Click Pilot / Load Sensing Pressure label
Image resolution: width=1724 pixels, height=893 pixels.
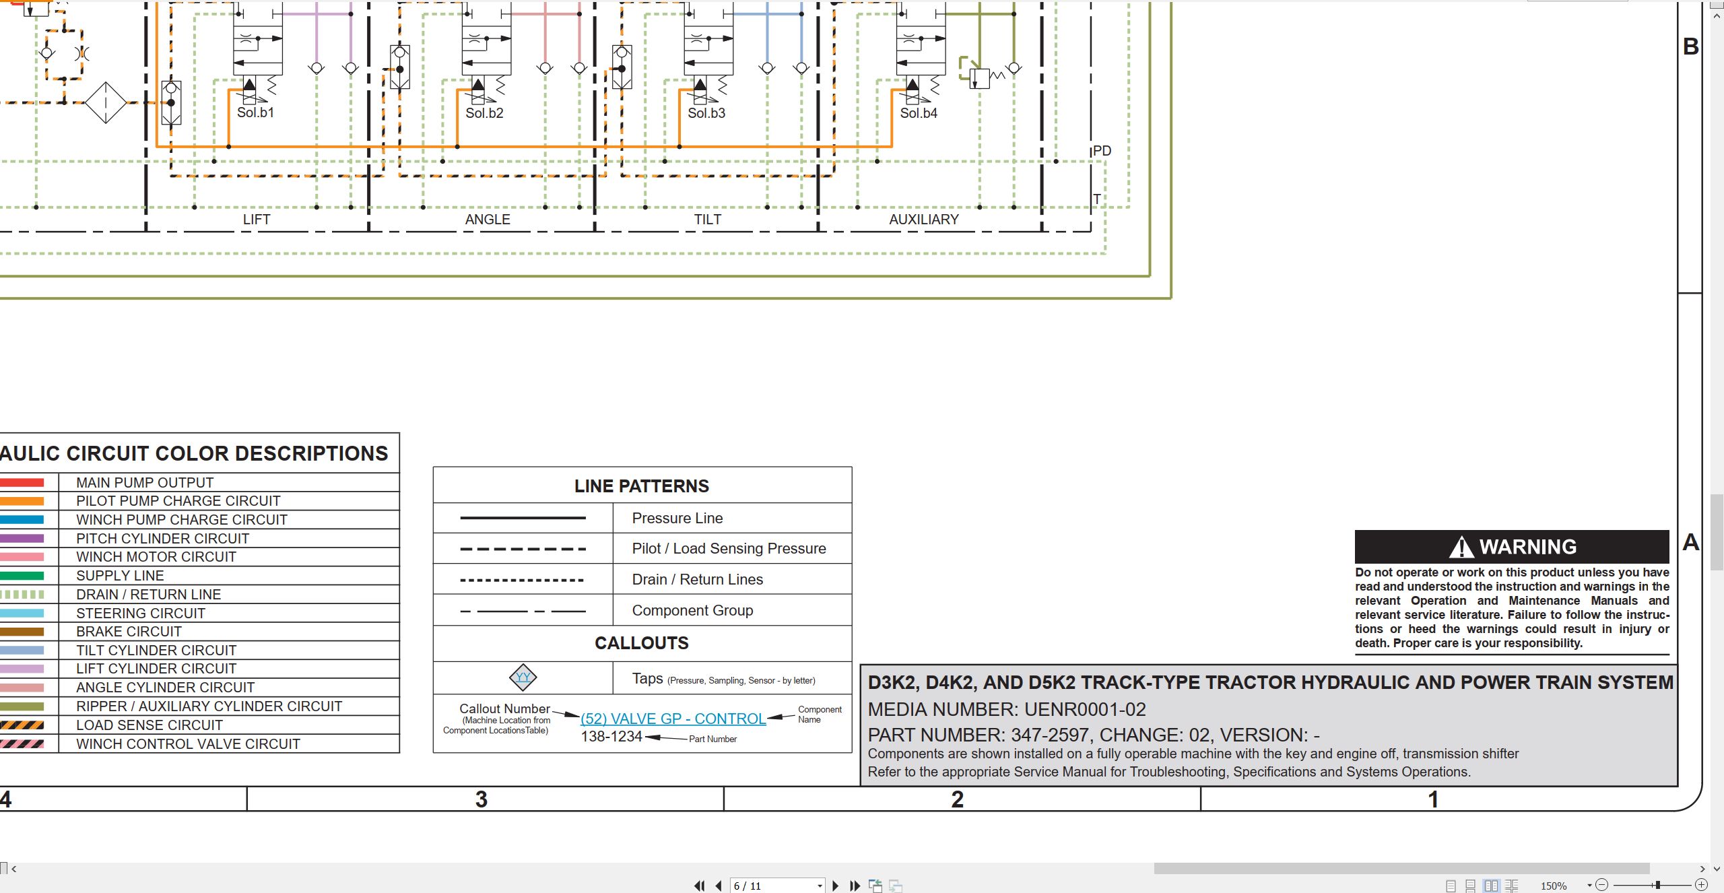coord(729,549)
